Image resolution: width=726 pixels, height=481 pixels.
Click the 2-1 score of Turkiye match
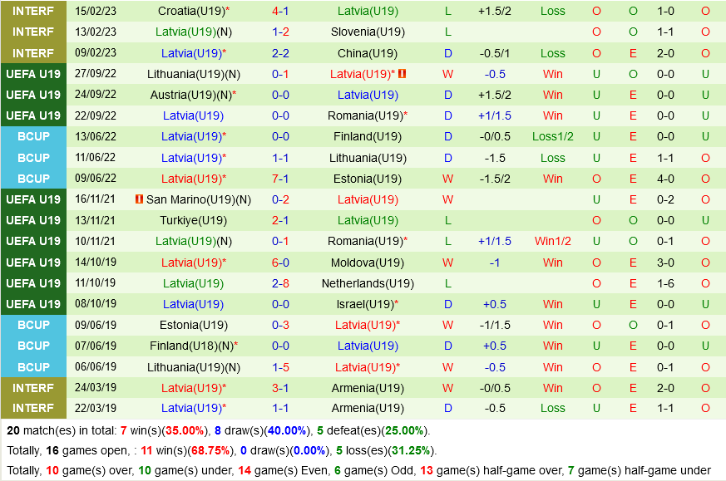tap(280, 220)
